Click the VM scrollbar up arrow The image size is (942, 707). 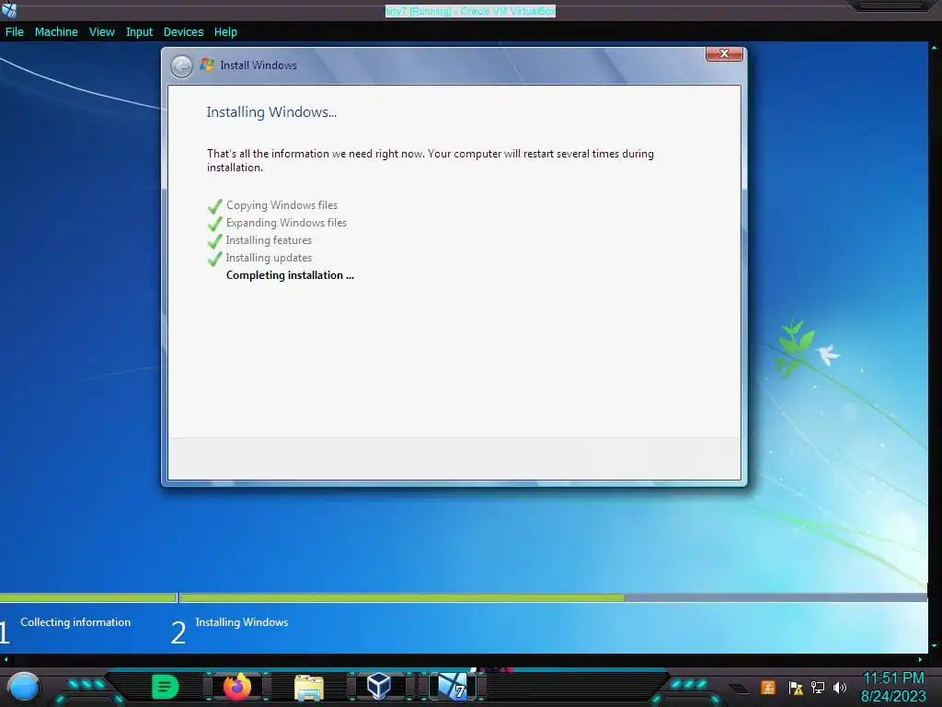935,47
